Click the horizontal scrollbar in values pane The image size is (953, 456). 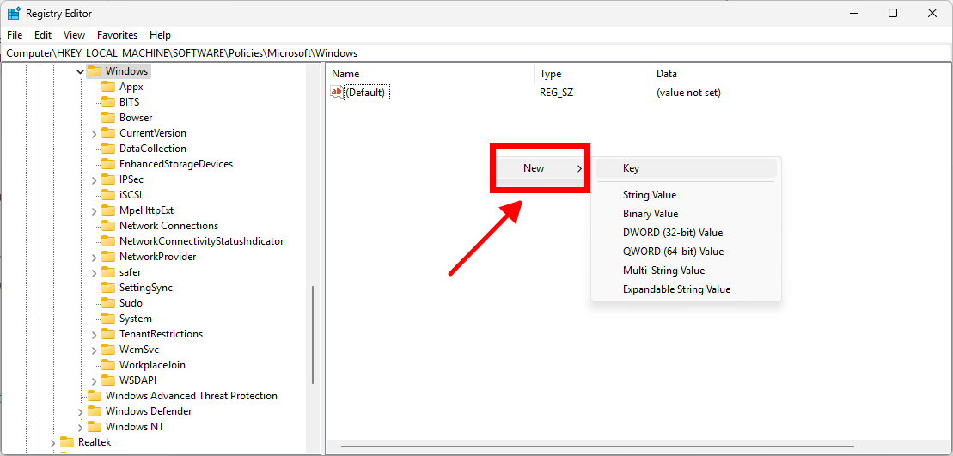click(x=602, y=446)
